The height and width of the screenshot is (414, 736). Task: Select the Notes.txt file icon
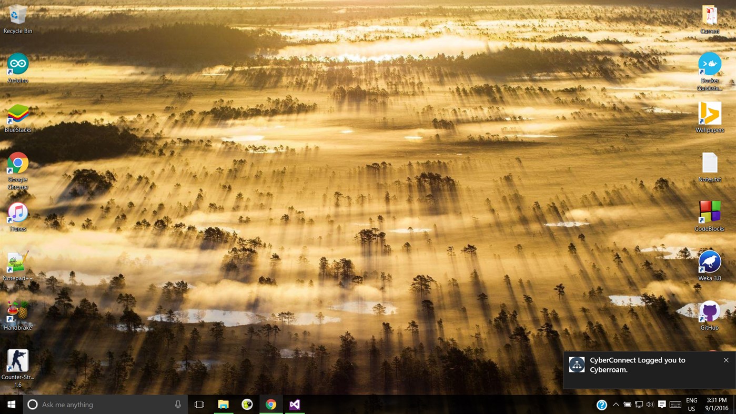[x=710, y=167]
